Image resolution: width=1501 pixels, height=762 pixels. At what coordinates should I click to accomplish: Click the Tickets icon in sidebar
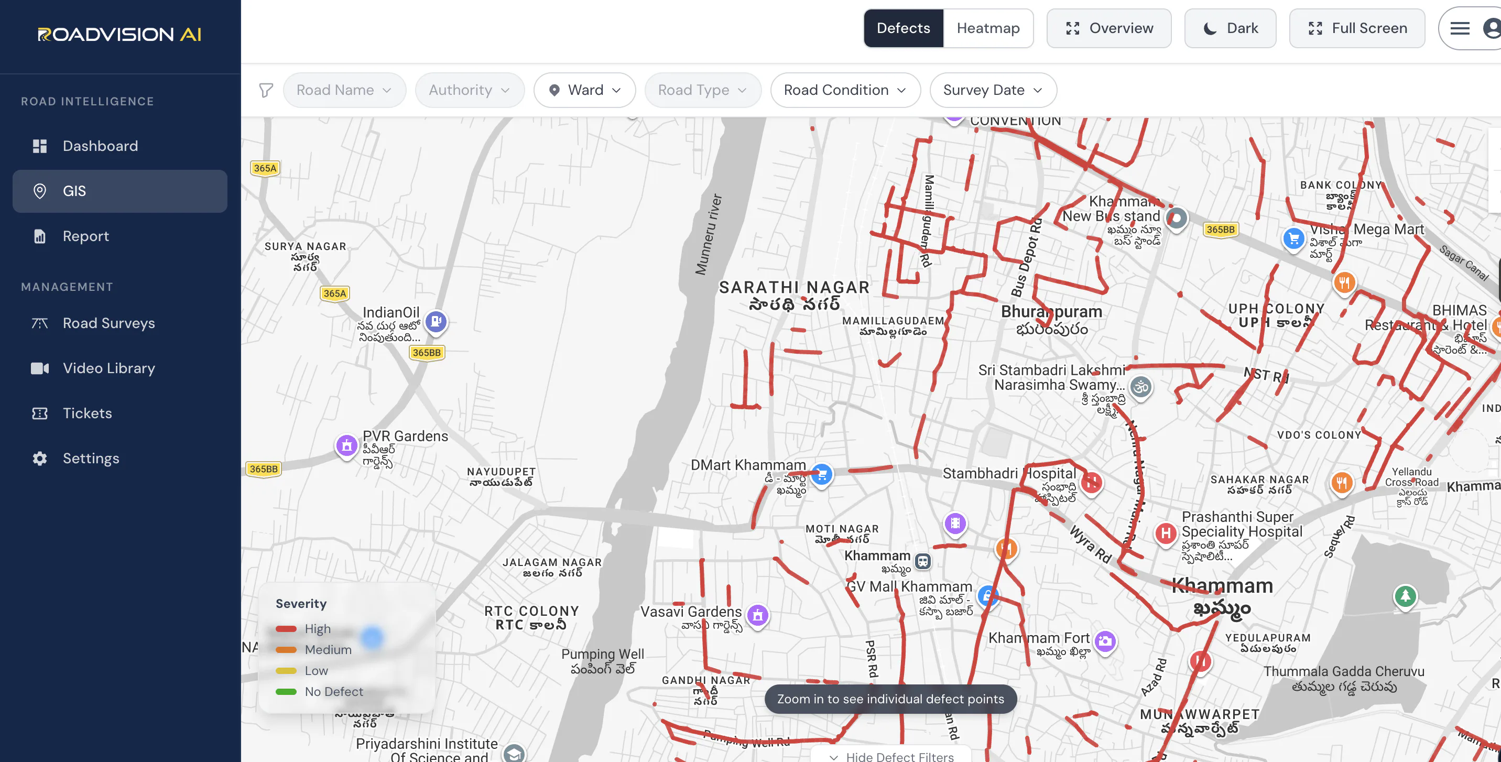coord(40,413)
